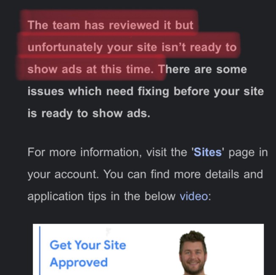Click the bold text 'is ready to show ads.'
This screenshot has height=275, width=276.
(x=89, y=114)
